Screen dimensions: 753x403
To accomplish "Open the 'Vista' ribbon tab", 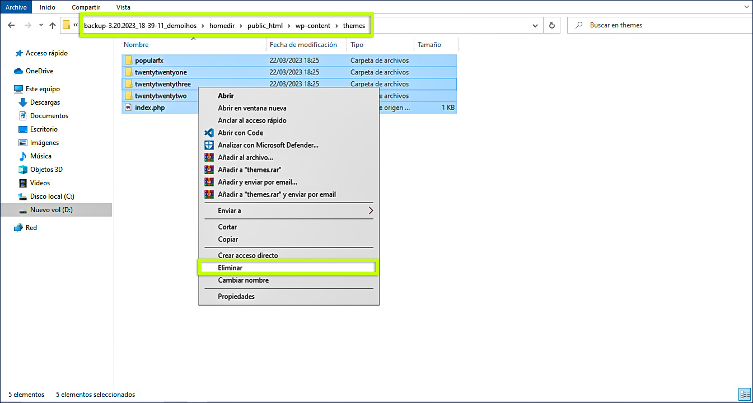I will tap(123, 7).
